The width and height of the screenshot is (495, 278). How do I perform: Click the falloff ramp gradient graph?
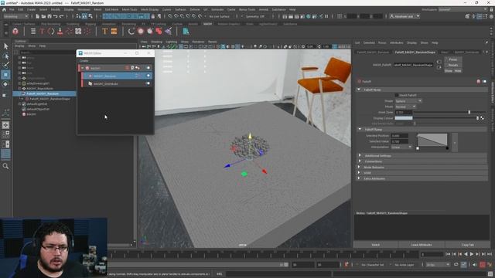[x=432, y=141]
